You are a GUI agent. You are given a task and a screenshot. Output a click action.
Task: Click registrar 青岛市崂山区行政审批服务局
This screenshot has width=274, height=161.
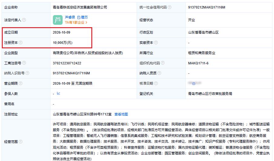click(210, 94)
